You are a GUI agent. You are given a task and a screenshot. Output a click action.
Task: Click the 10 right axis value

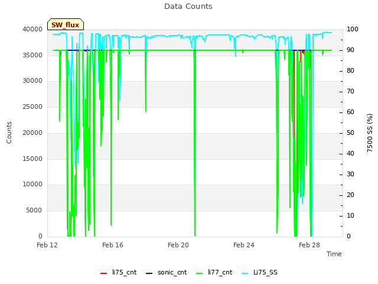(x=350, y=215)
